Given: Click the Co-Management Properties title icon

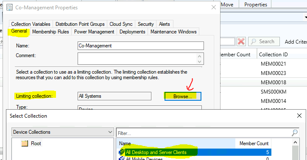Looking at the screenshot, I should [x=9, y=8].
